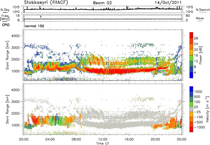Viewport: 210px width, 145px height.
Task: Pick the red top segment of power colorbar
Action: 191,35
